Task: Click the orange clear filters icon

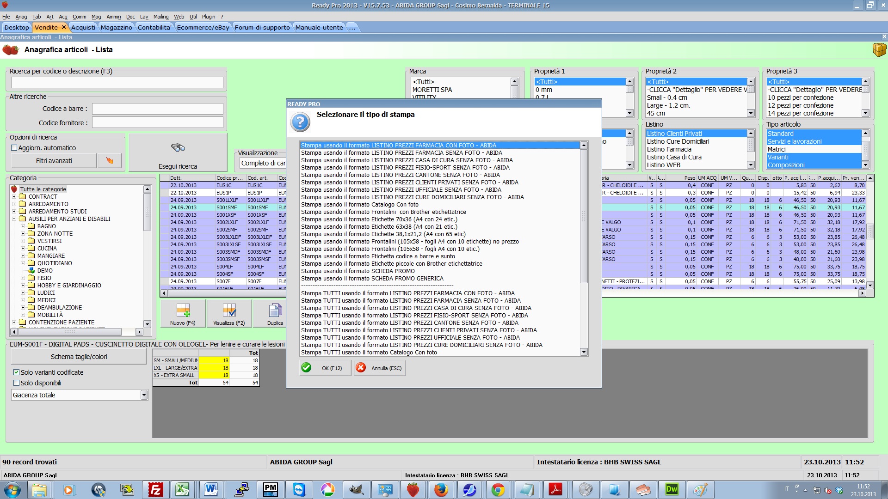Action: pos(110,161)
